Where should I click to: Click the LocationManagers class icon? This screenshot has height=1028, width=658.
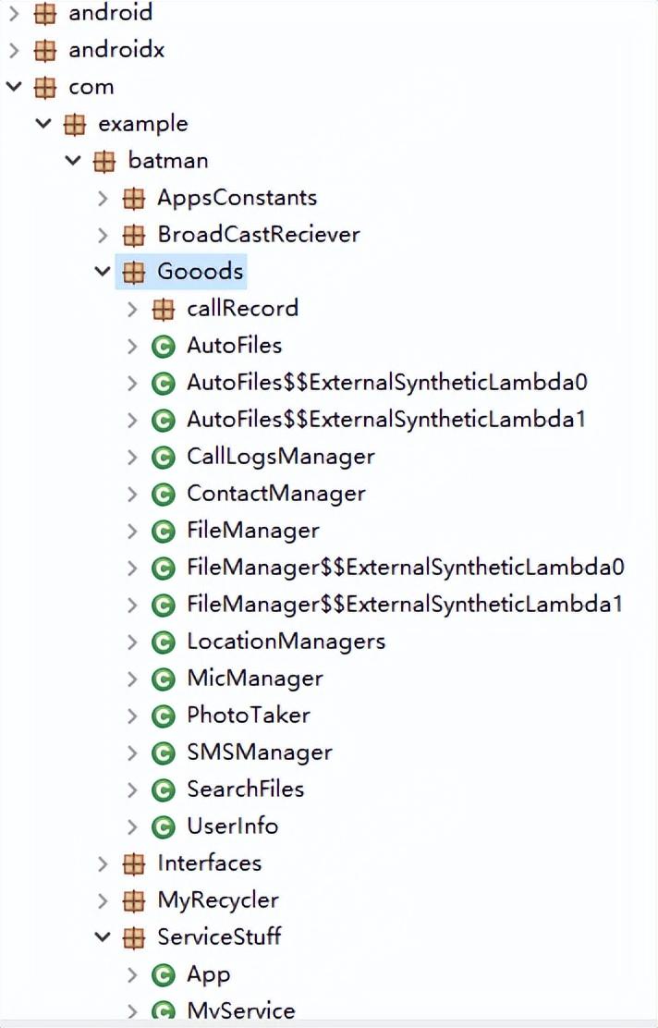163,642
